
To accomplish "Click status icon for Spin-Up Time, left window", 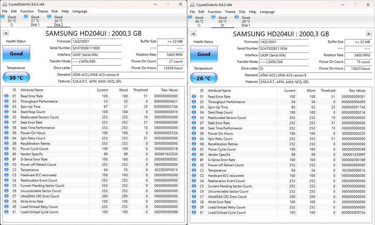I will 6,106.
